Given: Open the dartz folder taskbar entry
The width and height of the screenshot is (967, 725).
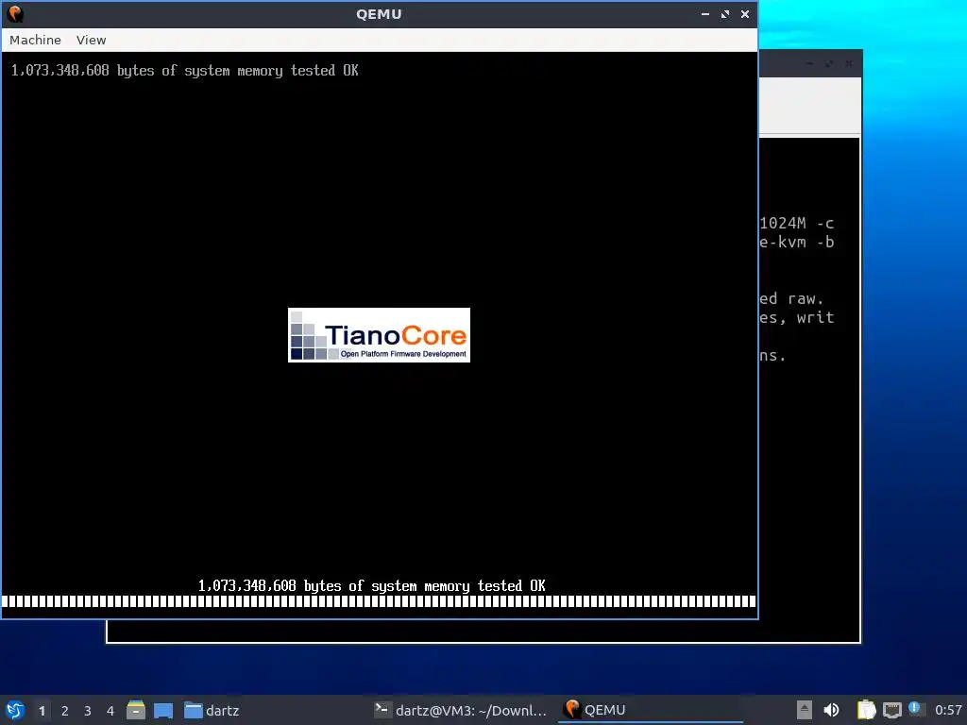Looking at the screenshot, I should click(x=212, y=710).
